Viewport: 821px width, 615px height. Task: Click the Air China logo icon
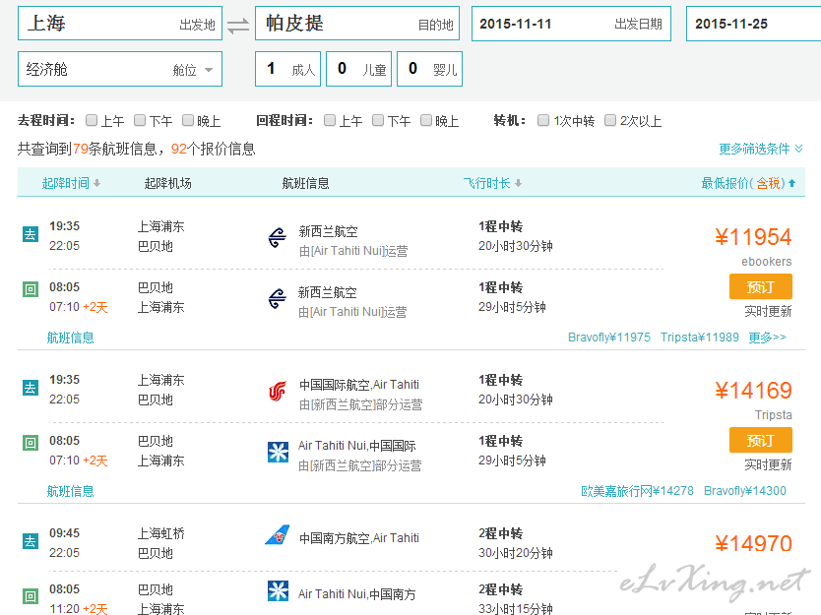click(278, 391)
